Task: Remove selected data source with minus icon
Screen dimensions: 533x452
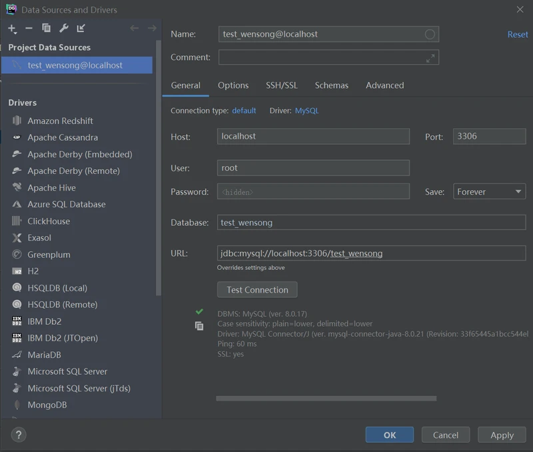Action: click(29, 28)
